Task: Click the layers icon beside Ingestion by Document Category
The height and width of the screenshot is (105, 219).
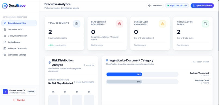Action: (107, 60)
